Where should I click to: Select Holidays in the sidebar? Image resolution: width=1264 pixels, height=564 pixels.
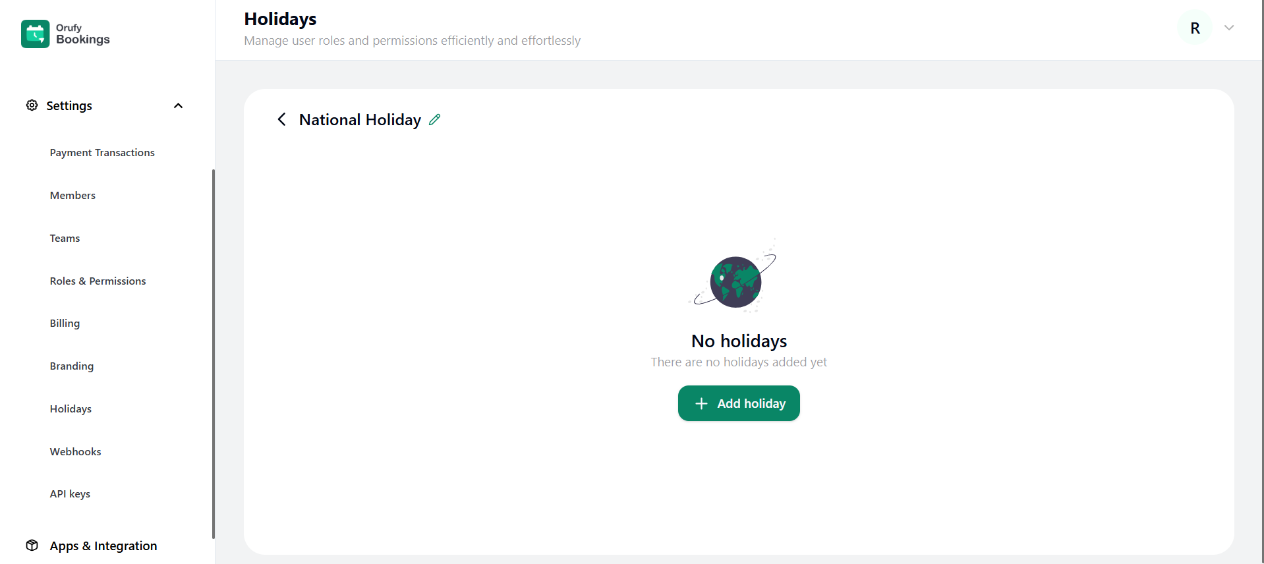(x=71, y=409)
